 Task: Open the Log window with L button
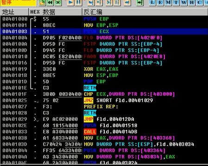pyautogui.click(x=152, y=3)
